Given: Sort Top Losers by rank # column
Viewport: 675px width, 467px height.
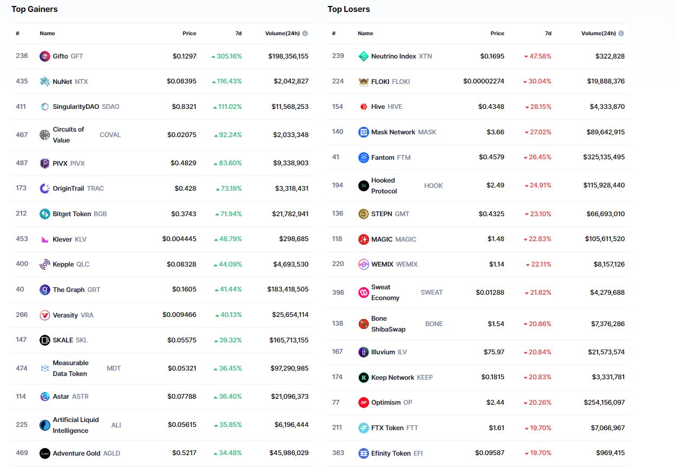Looking at the screenshot, I should pos(333,34).
